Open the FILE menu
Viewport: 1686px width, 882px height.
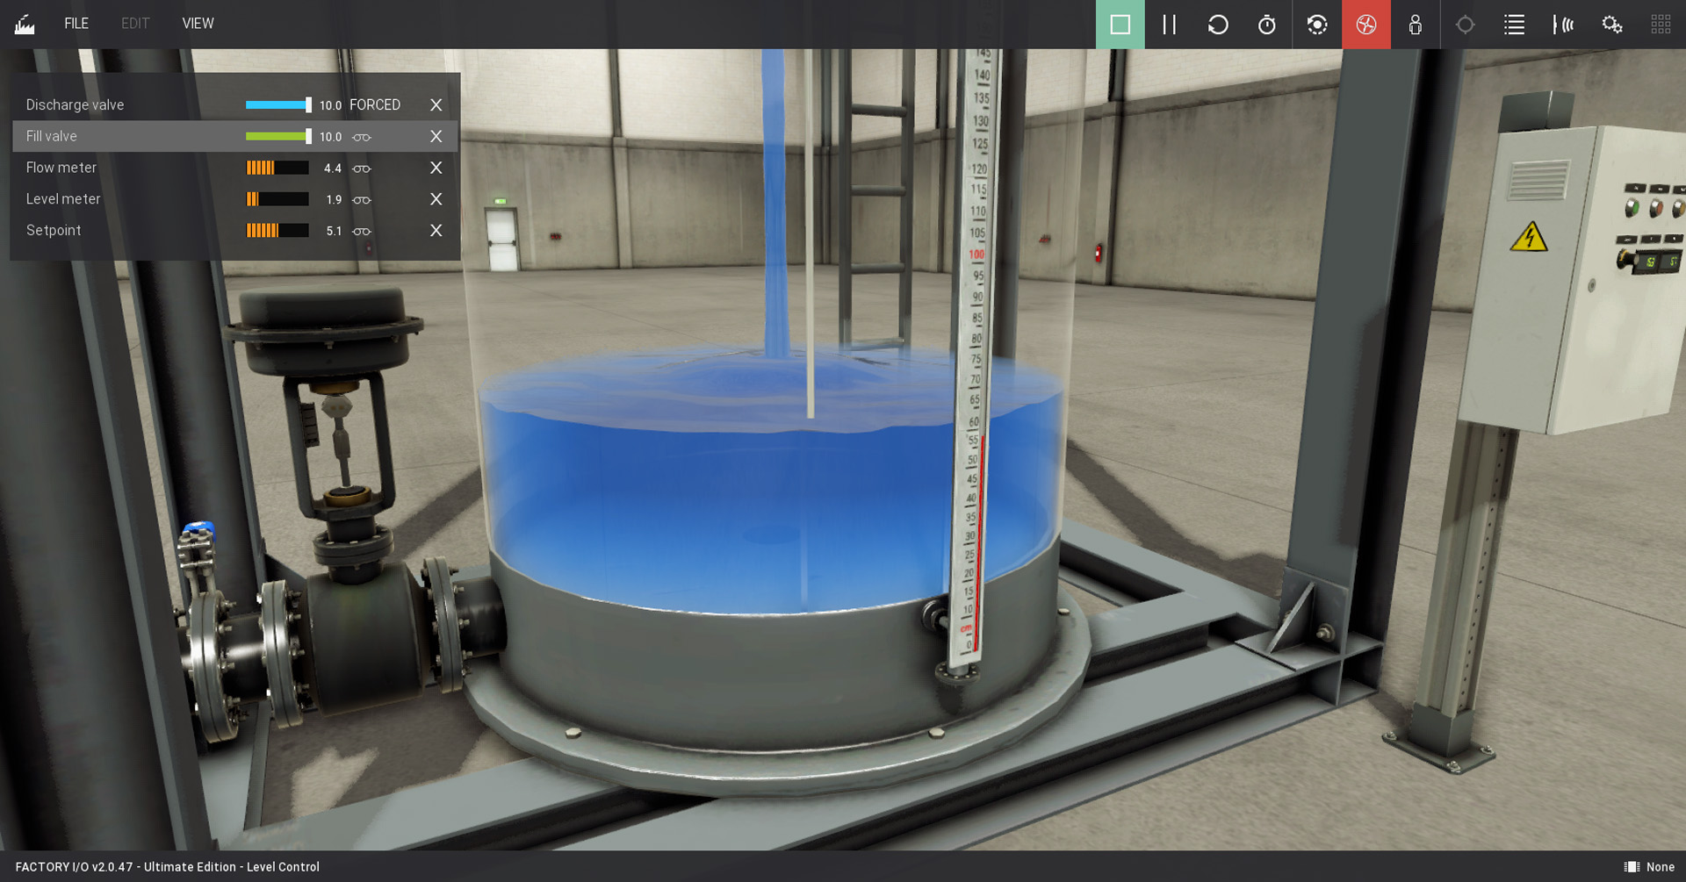click(76, 24)
